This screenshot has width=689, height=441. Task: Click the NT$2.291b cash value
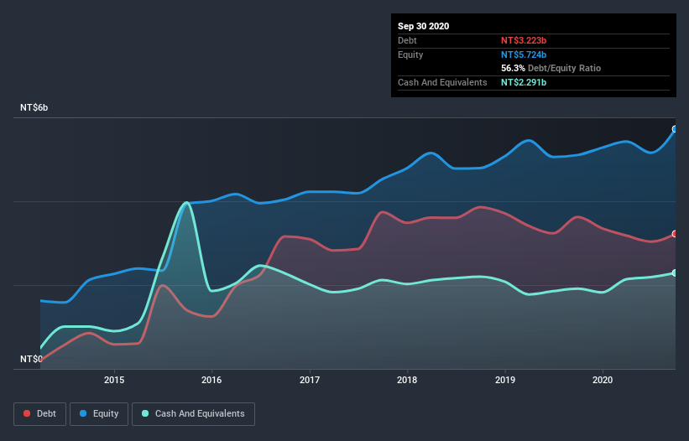524,82
